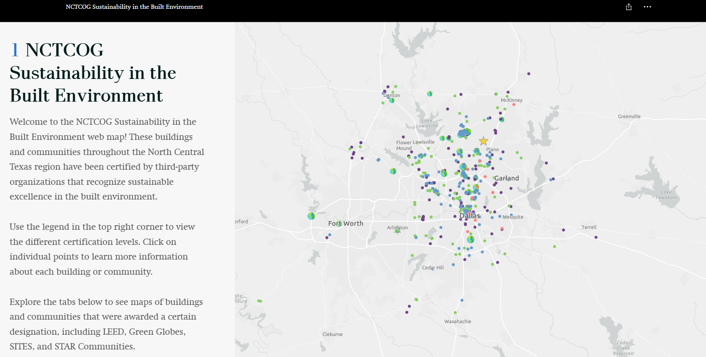Viewport: 706px width, 357px height.
Task: Click globe marker west of Fort Worth
Action: tap(311, 216)
